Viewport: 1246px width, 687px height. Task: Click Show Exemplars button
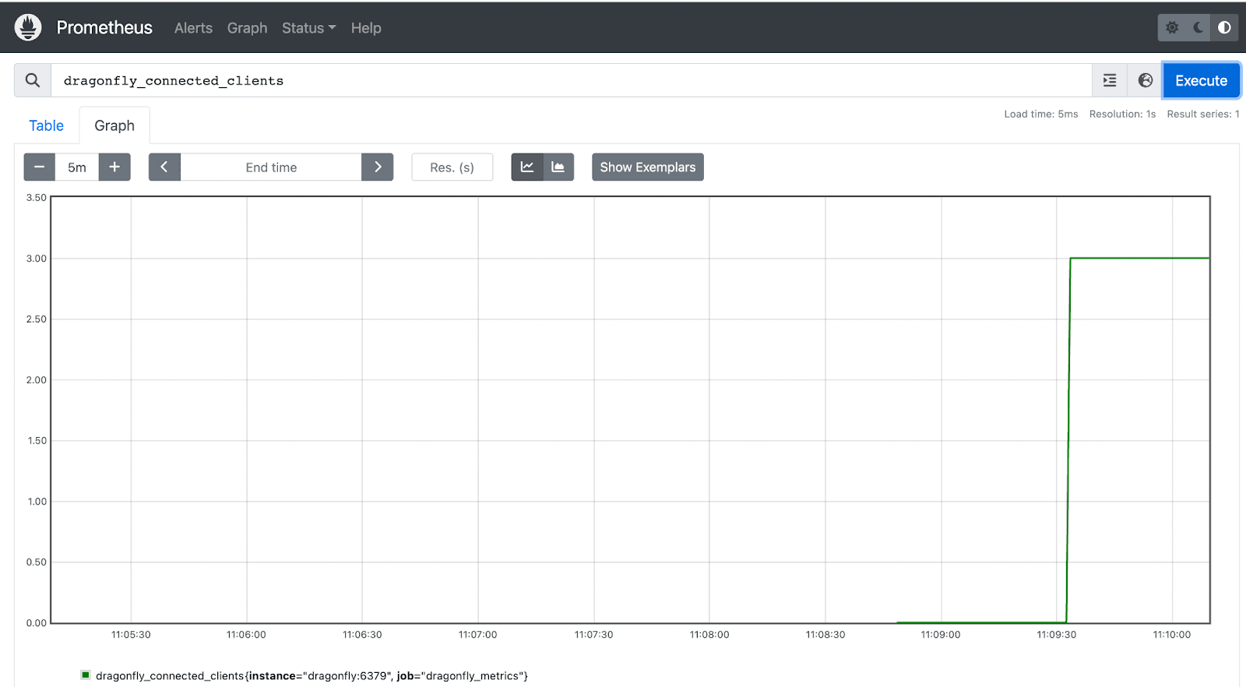[x=647, y=167]
